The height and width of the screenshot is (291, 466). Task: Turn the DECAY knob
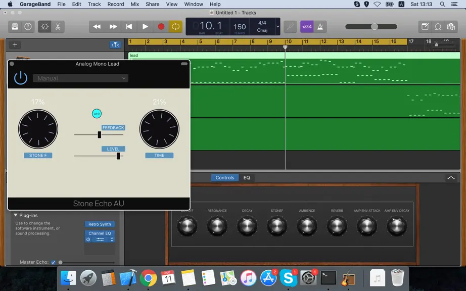pyautogui.click(x=247, y=226)
